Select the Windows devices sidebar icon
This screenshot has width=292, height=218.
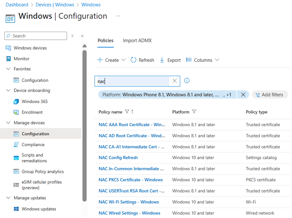click(x=8, y=48)
